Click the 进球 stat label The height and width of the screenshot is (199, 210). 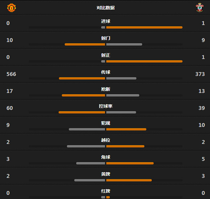coord(105,21)
